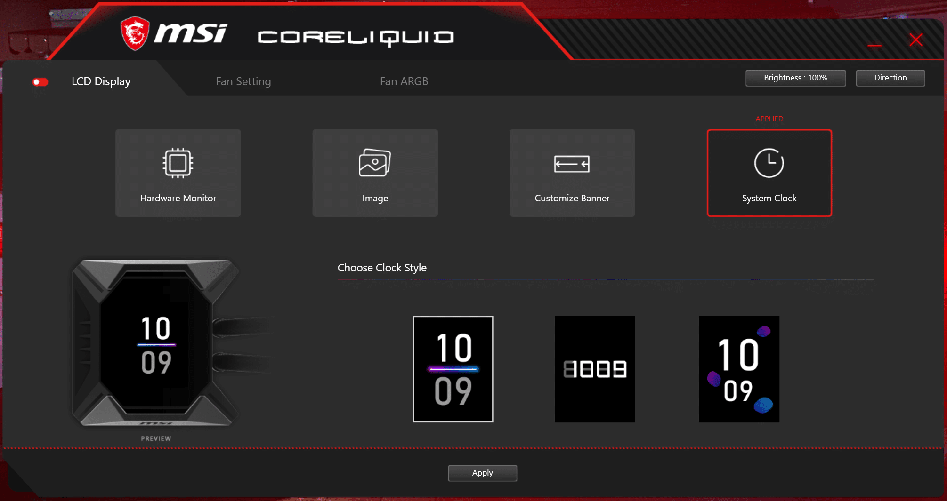Choose the clock style with colored blobs
947x501 pixels.
(738, 369)
